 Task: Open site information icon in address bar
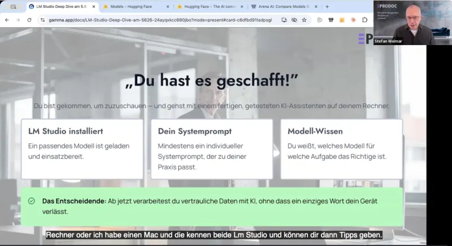43,20
